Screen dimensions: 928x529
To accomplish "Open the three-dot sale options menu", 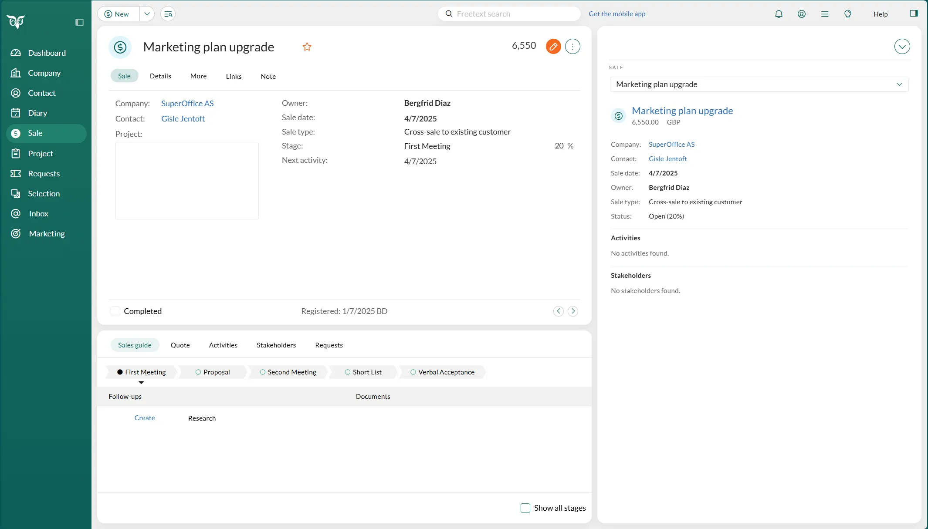I will pyautogui.click(x=572, y=46).
